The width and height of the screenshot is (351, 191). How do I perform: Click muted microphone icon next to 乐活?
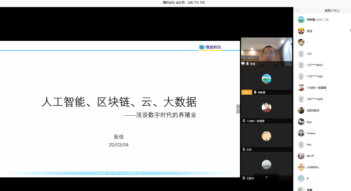point(244,150)
